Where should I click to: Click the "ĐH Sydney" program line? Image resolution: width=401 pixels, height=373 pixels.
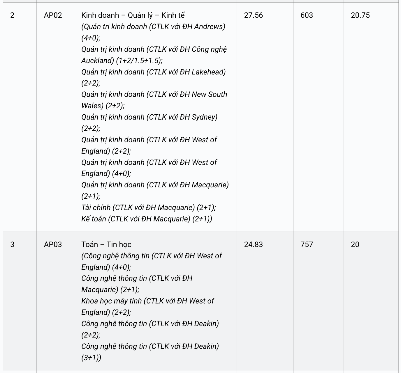point(149,117)
